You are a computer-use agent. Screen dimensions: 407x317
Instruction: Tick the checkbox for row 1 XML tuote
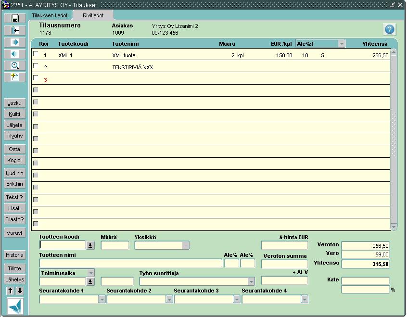point(36,53)
